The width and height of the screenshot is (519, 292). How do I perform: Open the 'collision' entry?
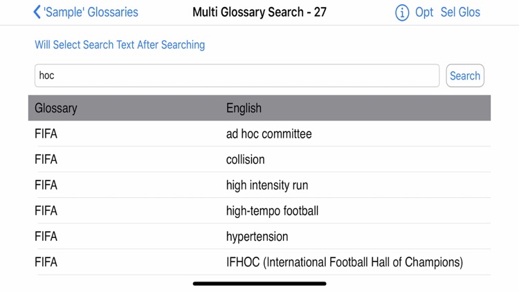point(245,159)
